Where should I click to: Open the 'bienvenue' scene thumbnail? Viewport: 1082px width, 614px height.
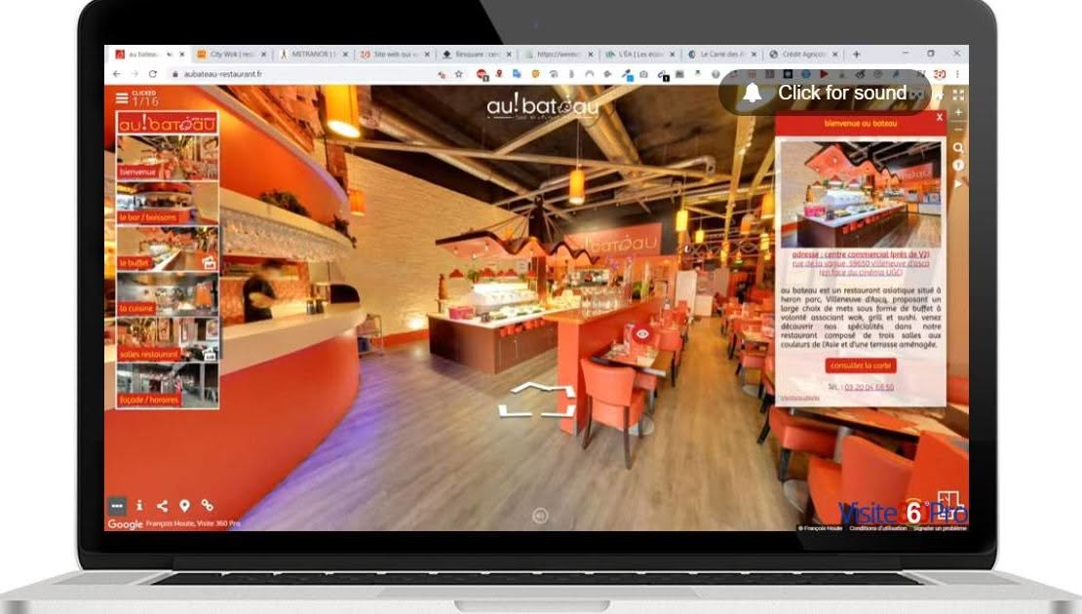[168, 157]
